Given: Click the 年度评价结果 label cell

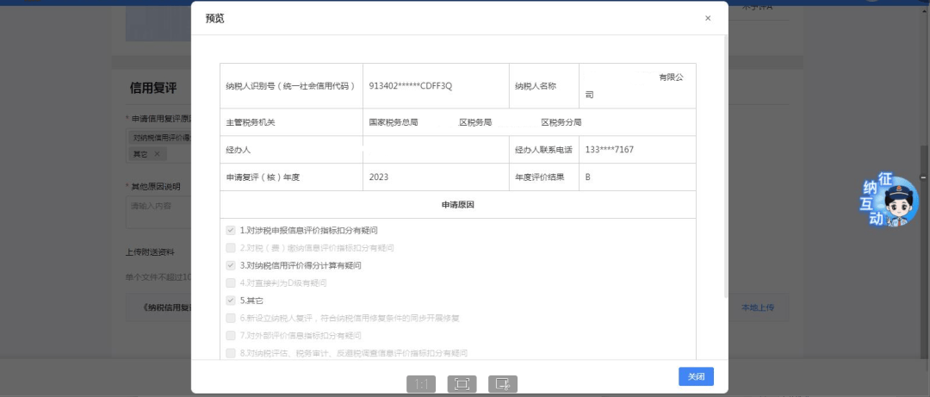Looking at the screenshot, I should [x=544, y=177].
